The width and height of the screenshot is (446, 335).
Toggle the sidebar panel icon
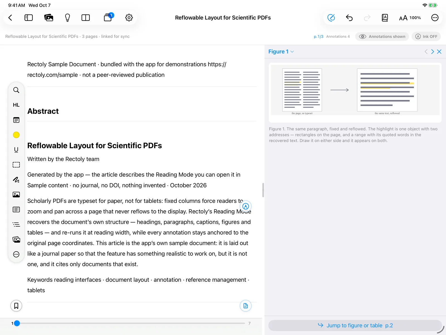click(x=29, y=18)
